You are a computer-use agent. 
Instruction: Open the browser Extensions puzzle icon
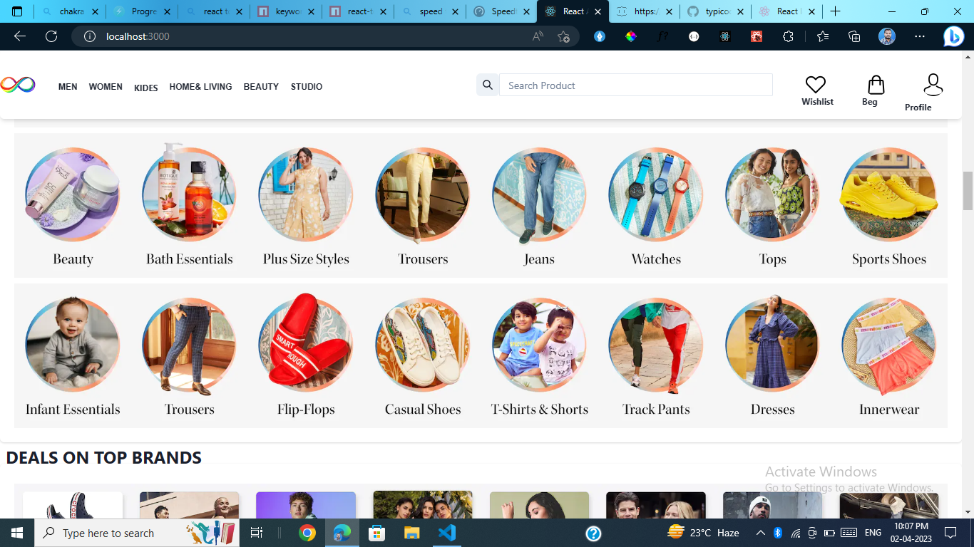point(788,36)
